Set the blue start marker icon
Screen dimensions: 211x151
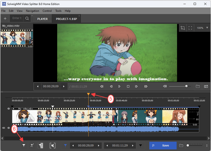[65, 146]
